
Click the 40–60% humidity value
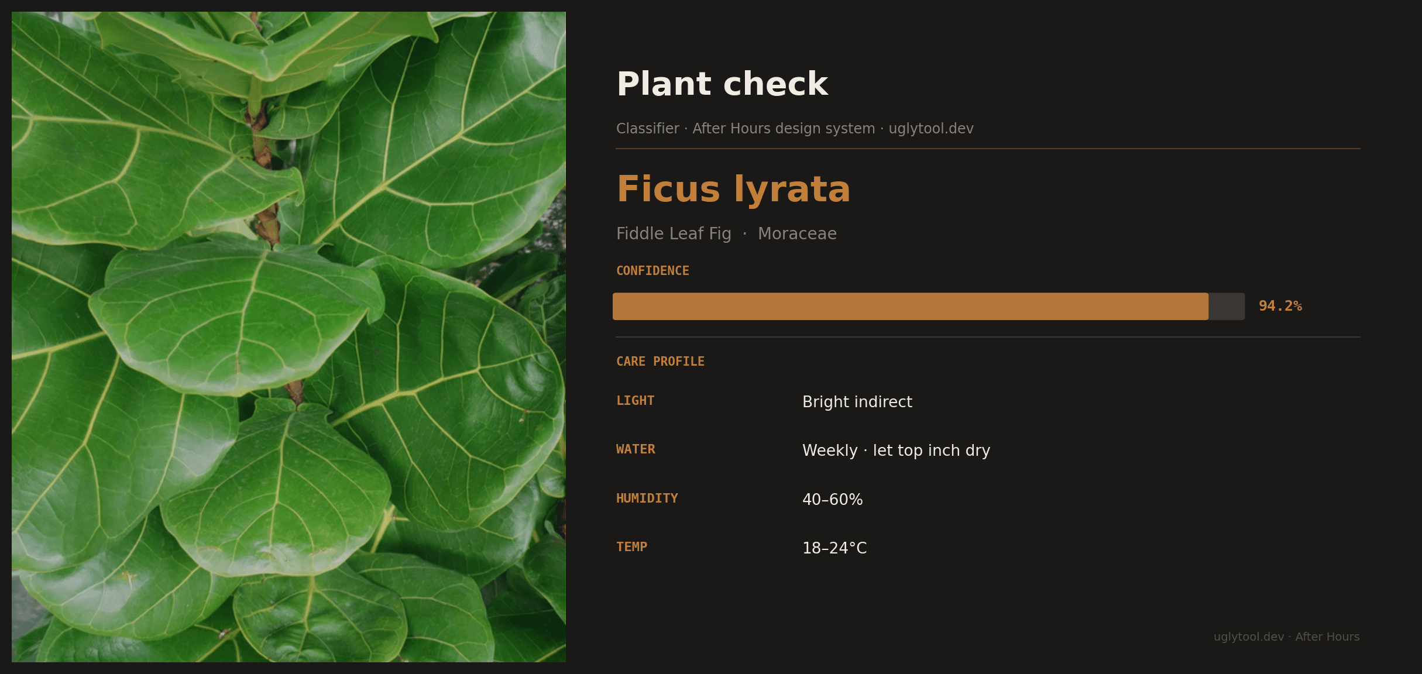(833, 499)
